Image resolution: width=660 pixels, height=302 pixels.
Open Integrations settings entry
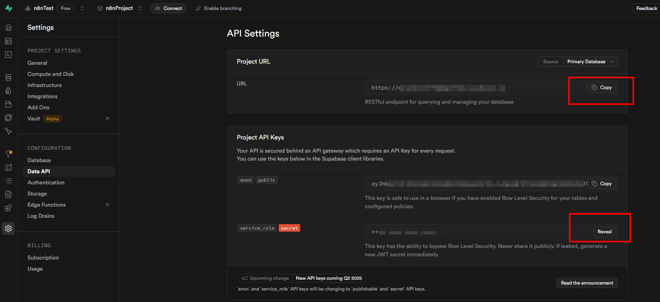43,96
